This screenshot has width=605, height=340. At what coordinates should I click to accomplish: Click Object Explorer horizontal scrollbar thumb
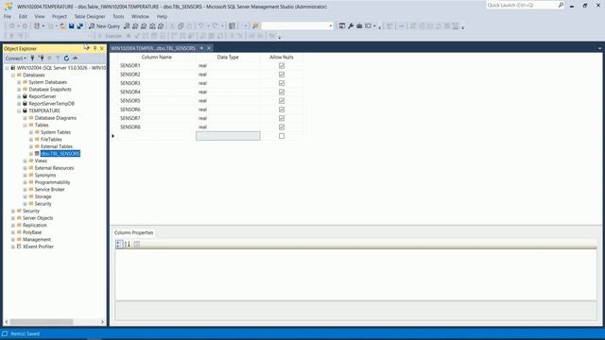[42, 322]
